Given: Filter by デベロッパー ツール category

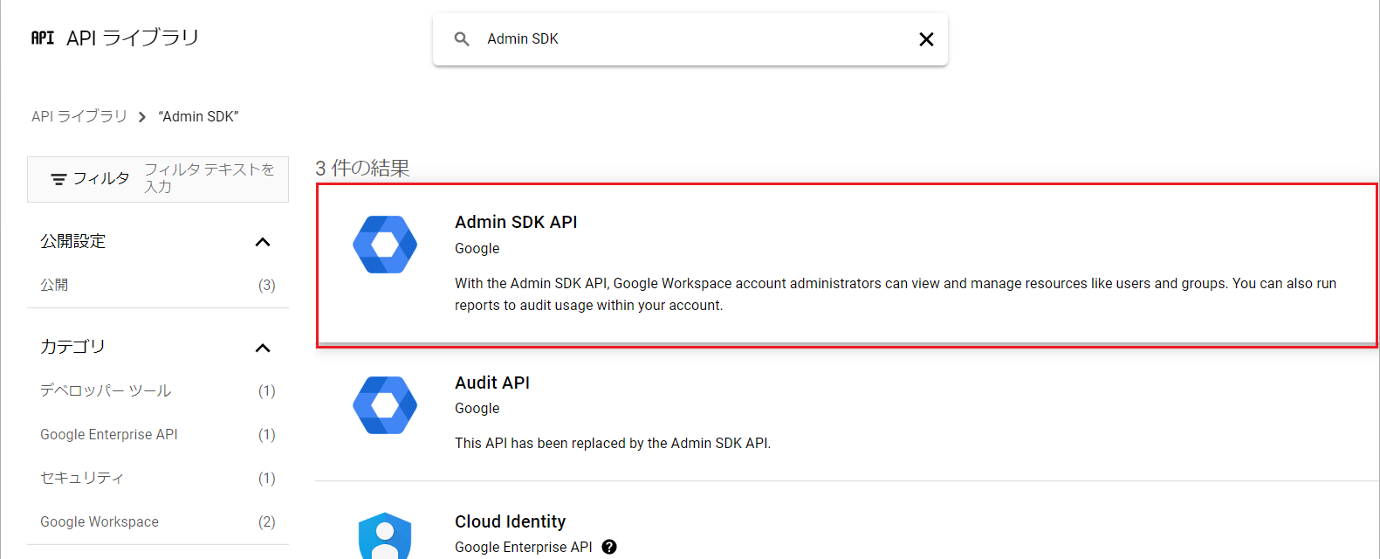Looking at the screenshot, I should click(106, 390).
